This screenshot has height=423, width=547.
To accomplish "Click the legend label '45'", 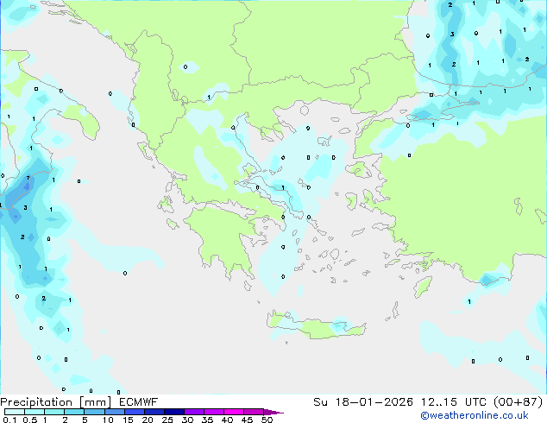I will (x=247, y=420).
